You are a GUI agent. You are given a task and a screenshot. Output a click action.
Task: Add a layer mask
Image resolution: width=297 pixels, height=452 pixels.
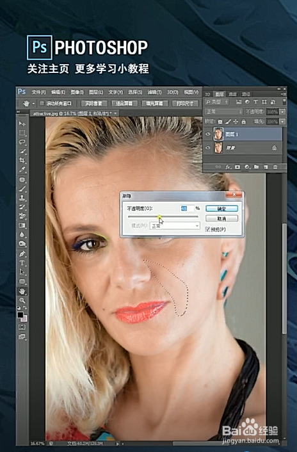tap(237, 167)
